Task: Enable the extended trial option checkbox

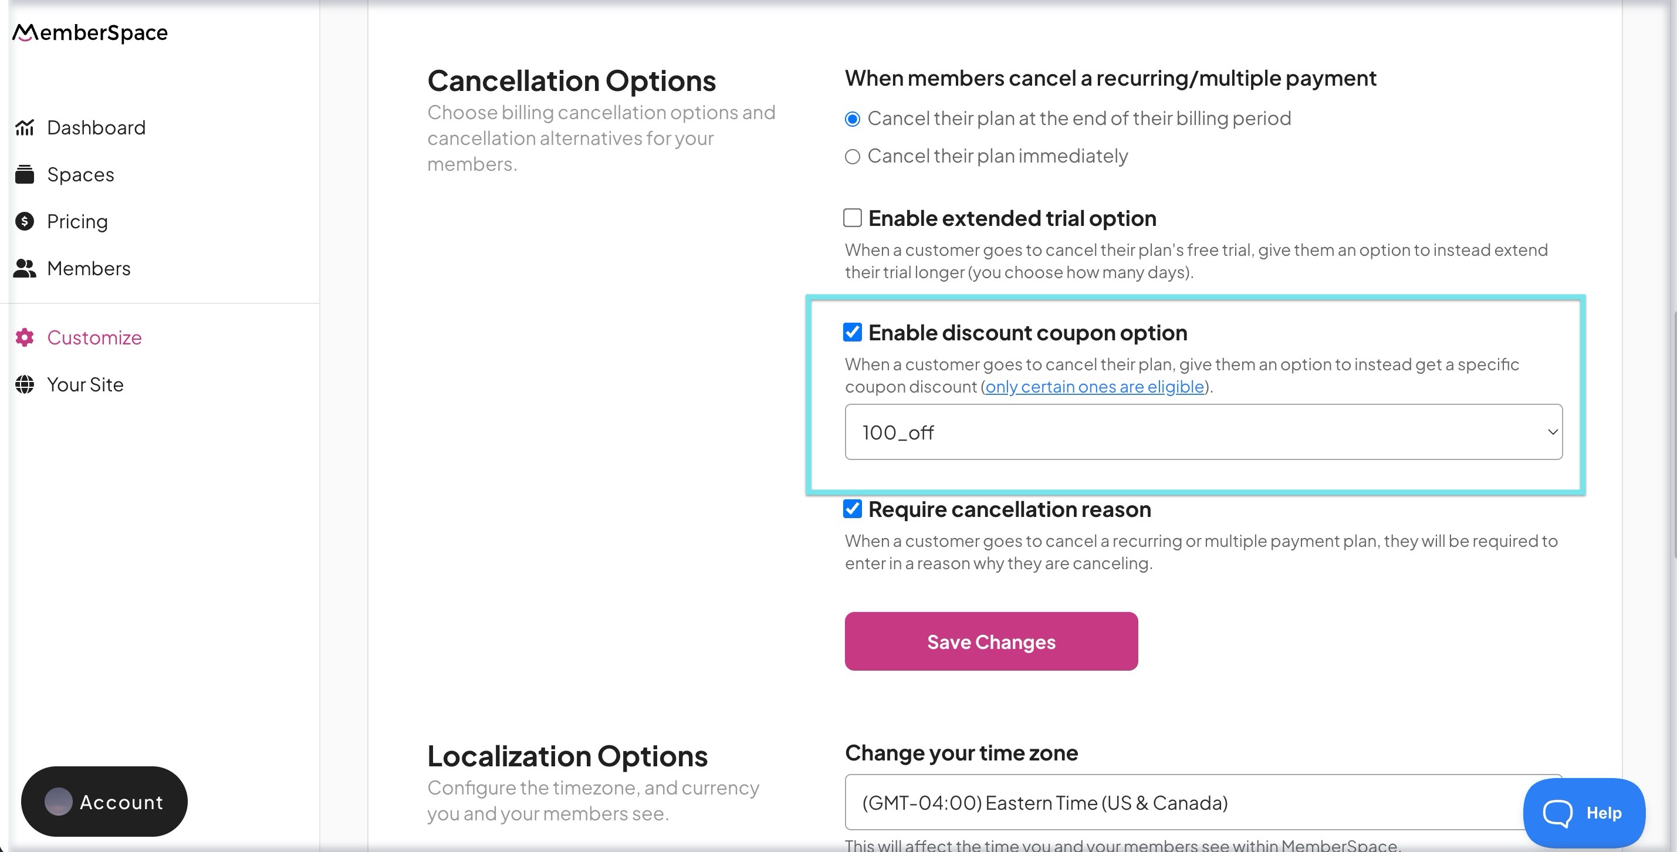Action: pyautogui.click(x=852, y=217)
